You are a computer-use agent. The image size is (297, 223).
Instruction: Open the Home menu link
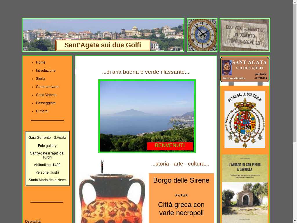[x=41, y=62]
